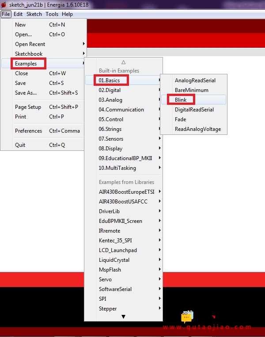Viewport: 265px width, 337px height.
Task: Expand the Sketchbook submenu
Action: [43, 54]
